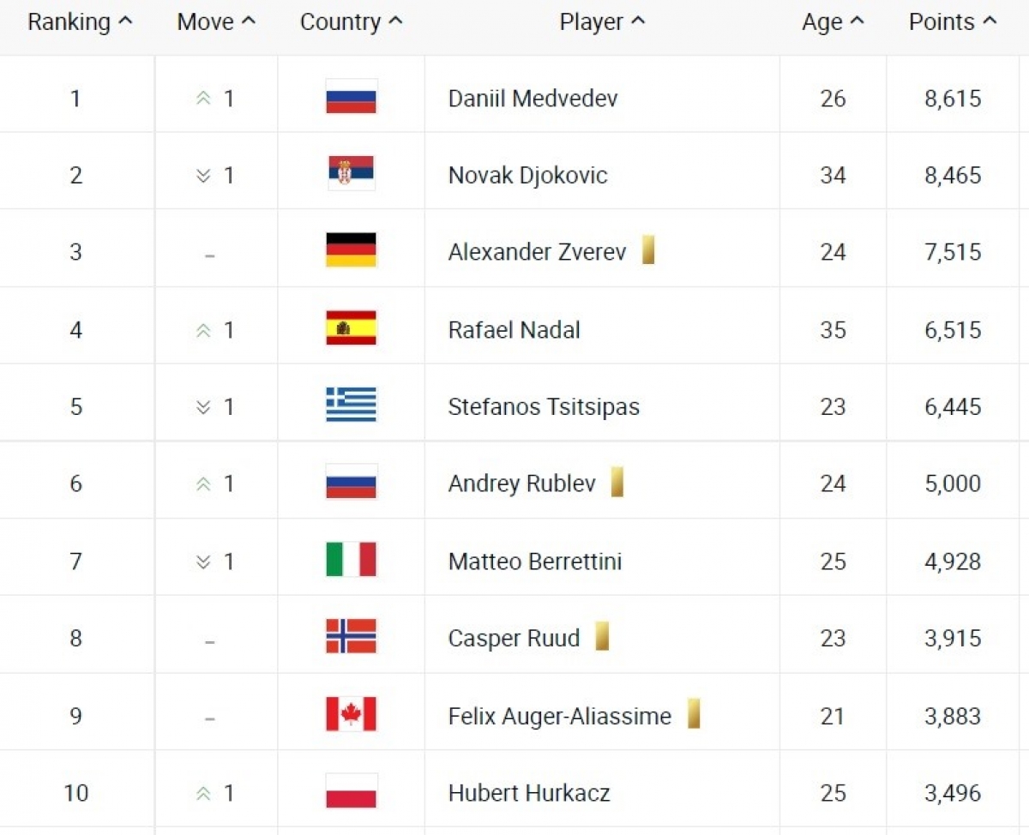Sort the table by Country column
Image resolution: width=1029 pixels, height=835 pixels.
tap(351, 22)
